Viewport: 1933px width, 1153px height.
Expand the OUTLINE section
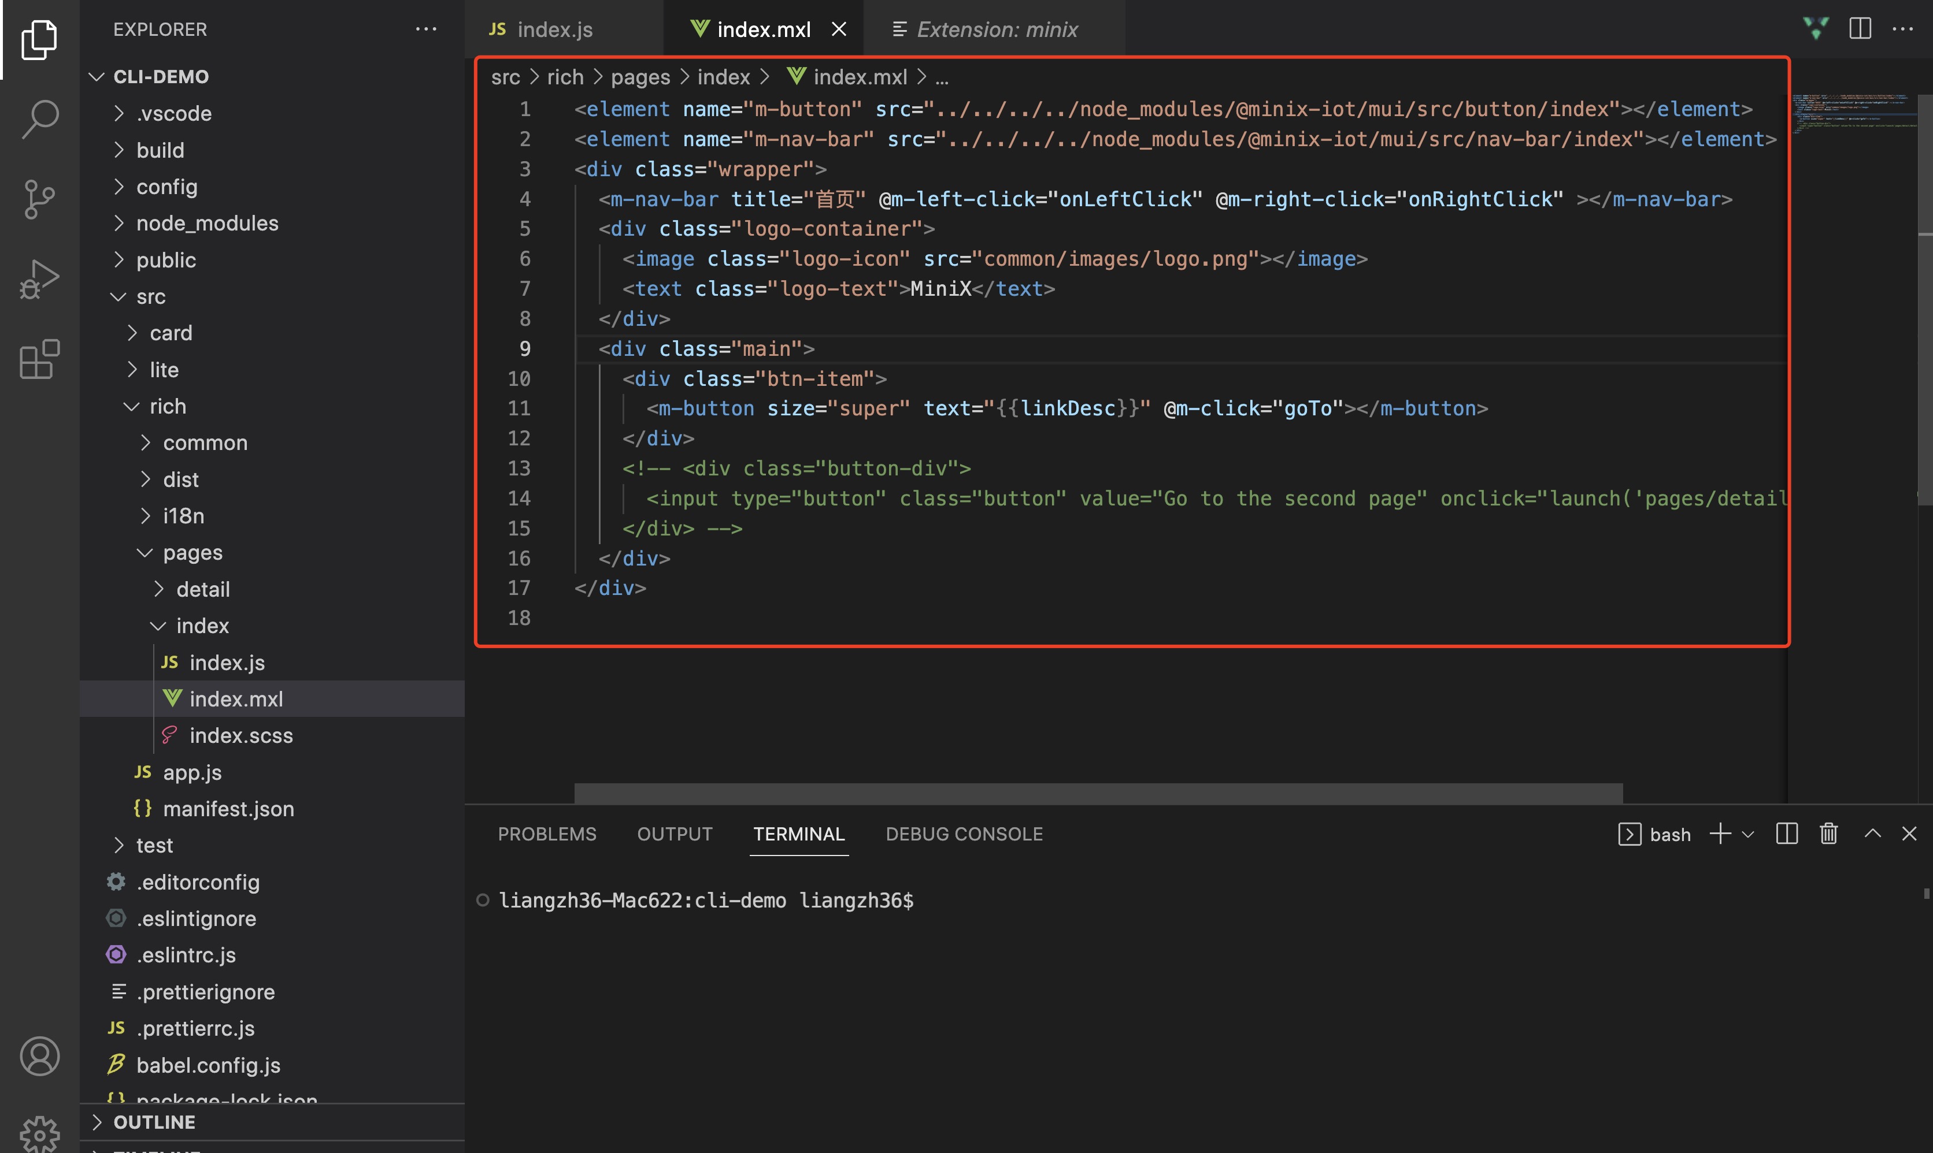[272, 1122]
